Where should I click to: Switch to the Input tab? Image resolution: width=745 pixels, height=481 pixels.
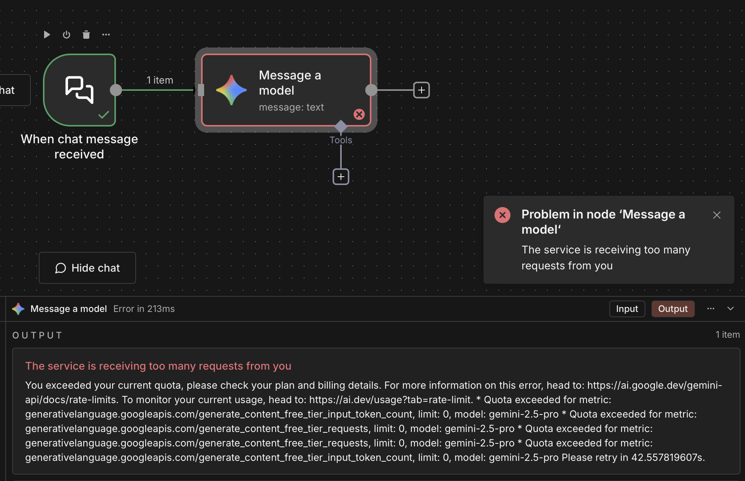tap(627, 309)
